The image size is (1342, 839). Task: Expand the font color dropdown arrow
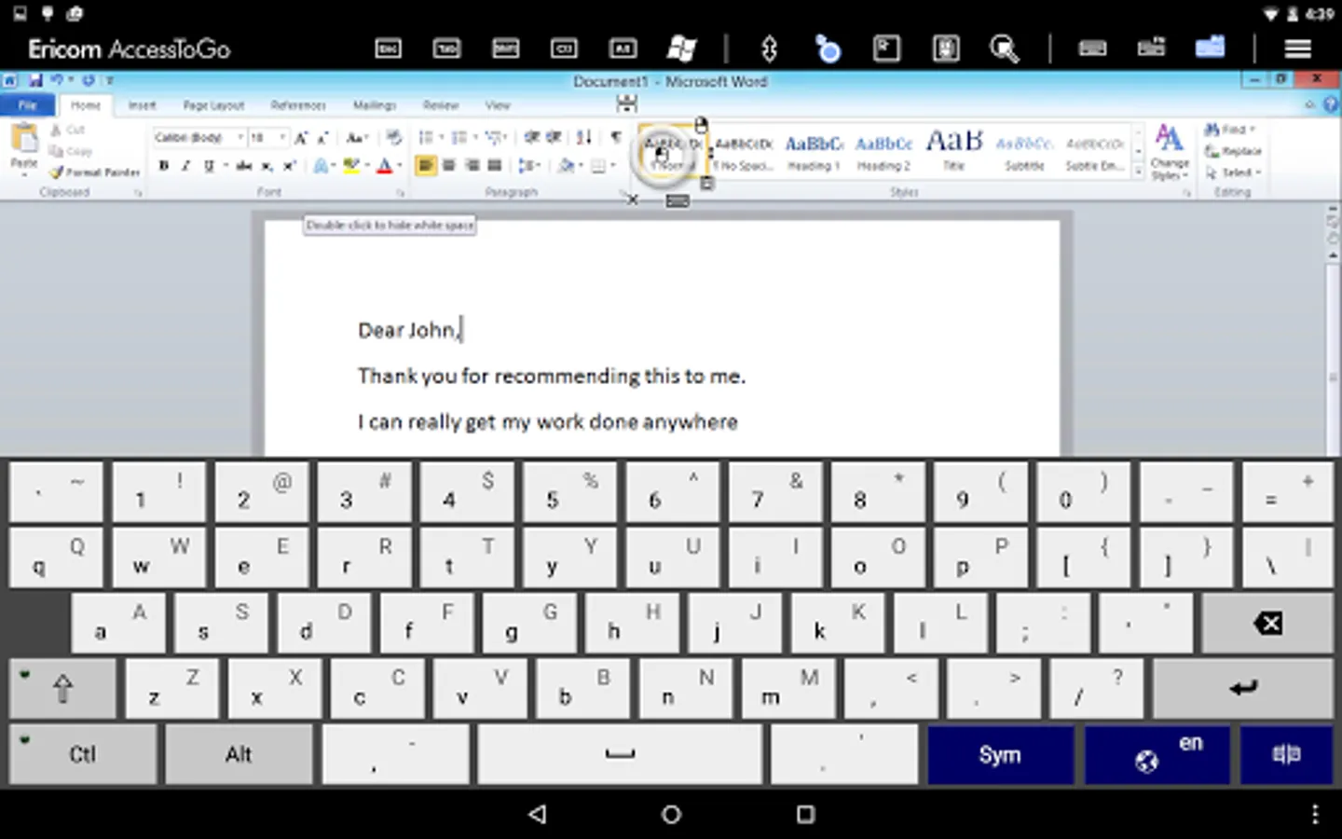coord(399,166)
